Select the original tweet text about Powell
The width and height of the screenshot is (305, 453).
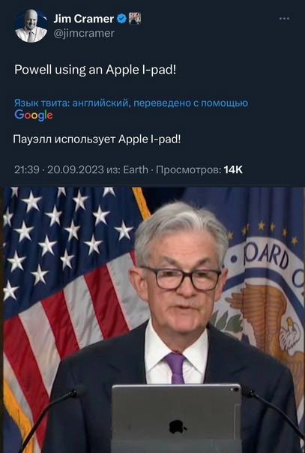(95, 70)
